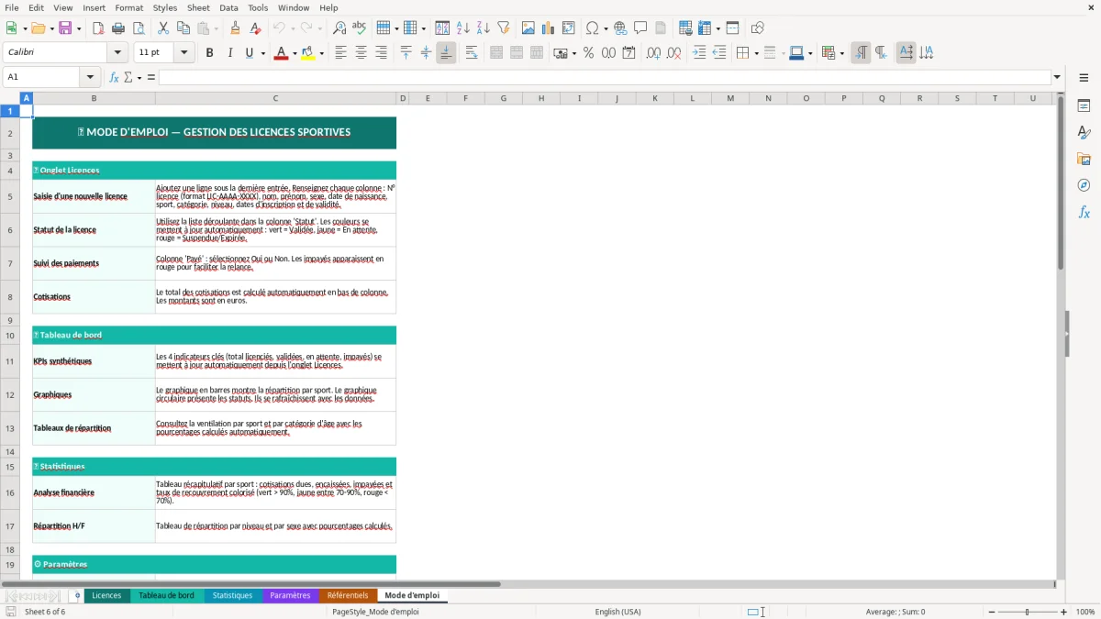Run the spelling check
The width and height of the screenshot is (1101, 619).
(x=359, y=28)
